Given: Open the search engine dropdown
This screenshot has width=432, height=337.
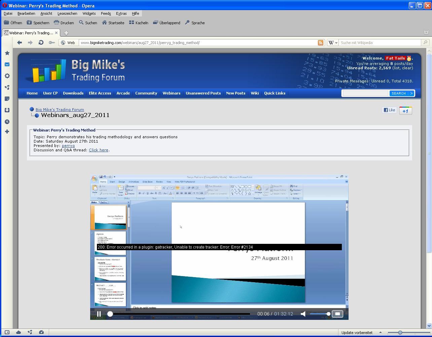Looking at the screenshot, I should point(333,43).
